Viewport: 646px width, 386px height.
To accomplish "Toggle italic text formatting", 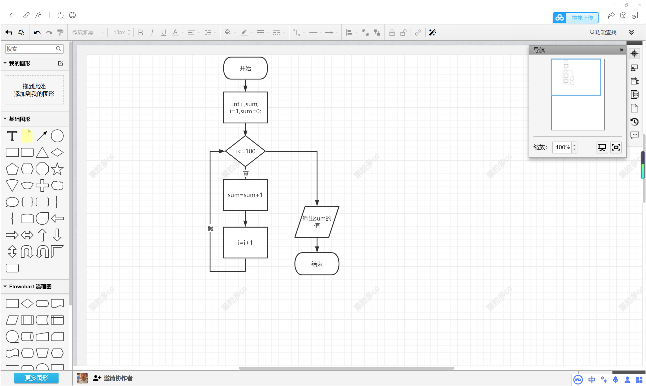I will pyautogui.click(x=152, y=32).
